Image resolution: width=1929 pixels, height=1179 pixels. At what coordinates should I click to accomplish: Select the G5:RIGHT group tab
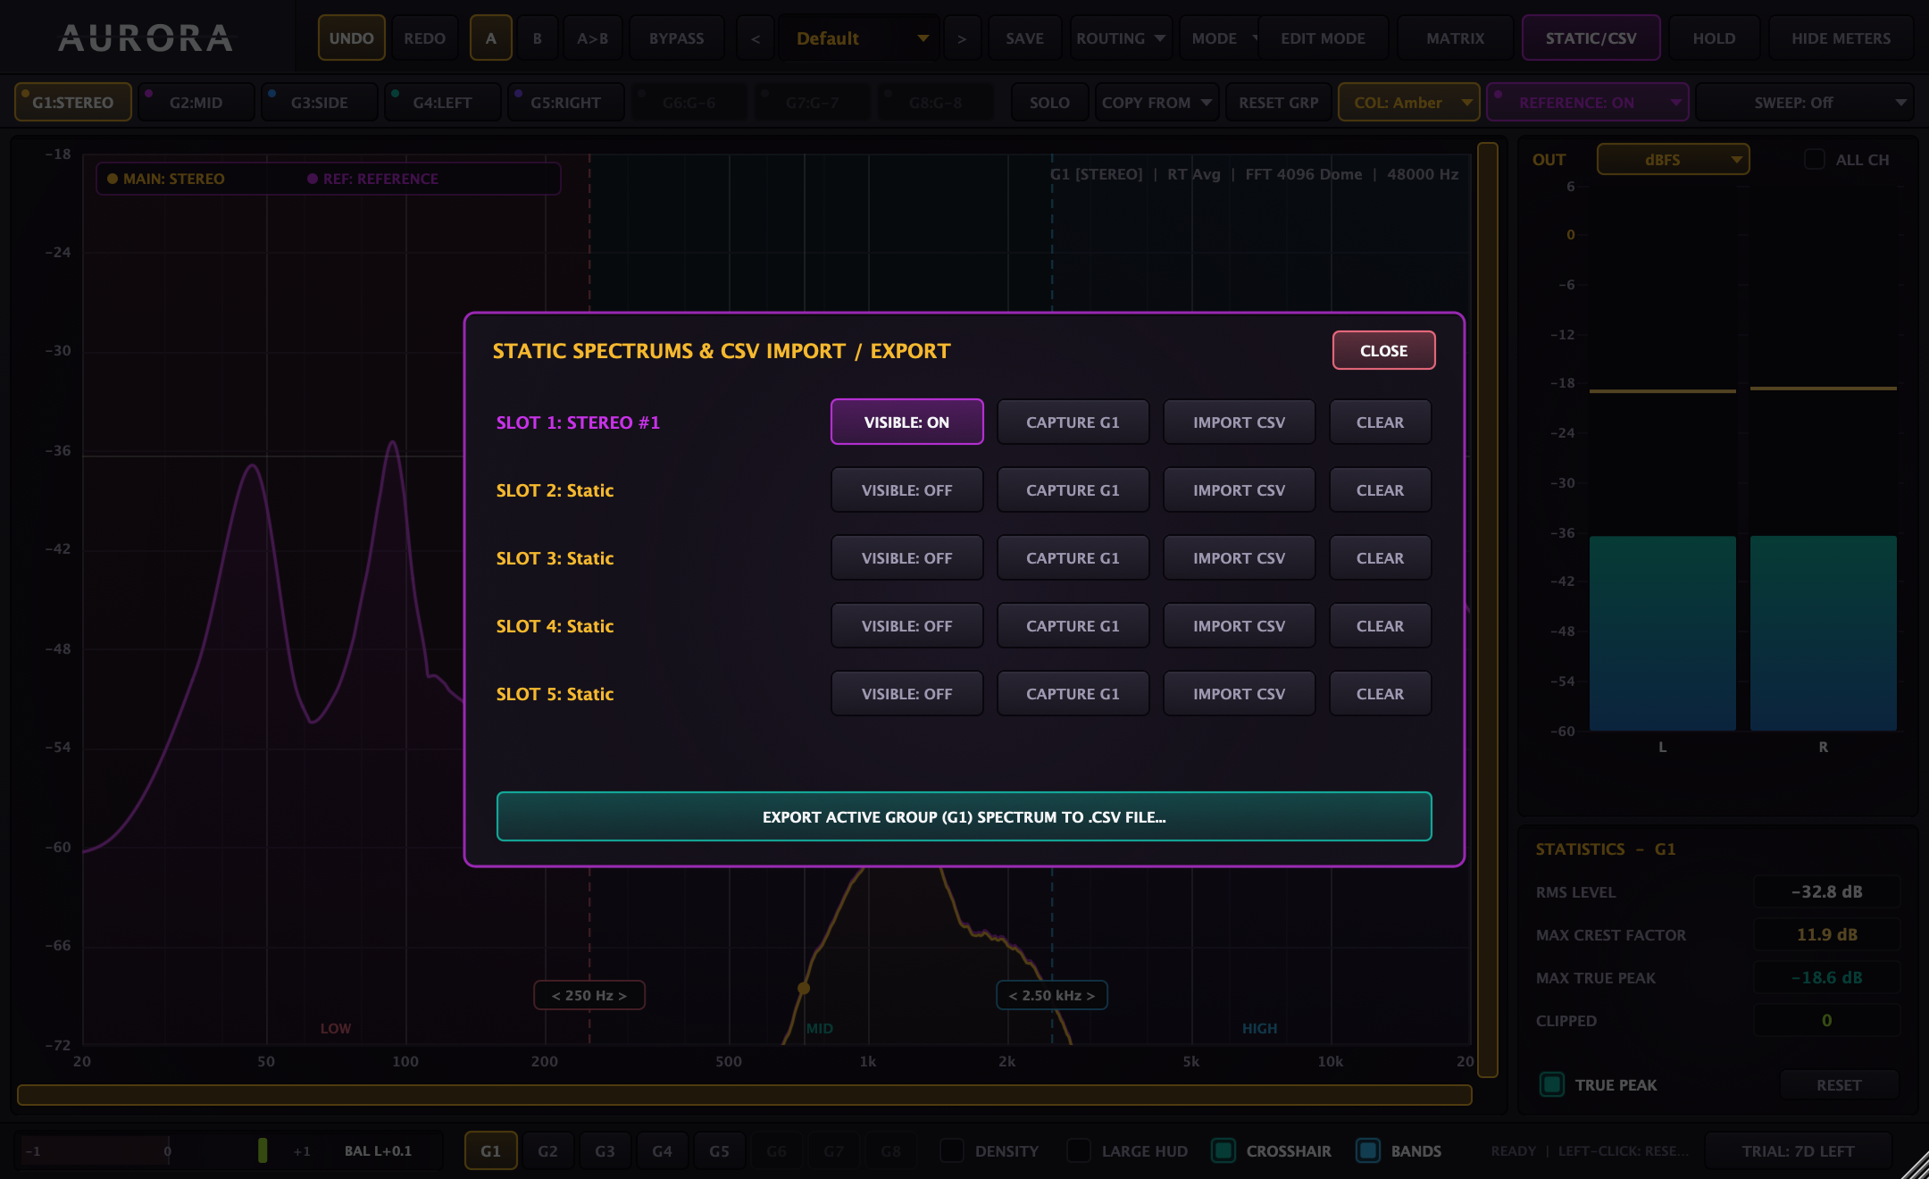click(565, 103)
